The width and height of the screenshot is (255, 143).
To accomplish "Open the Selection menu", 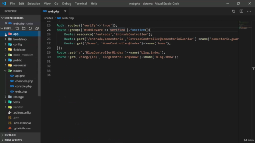I will point(33,4).
